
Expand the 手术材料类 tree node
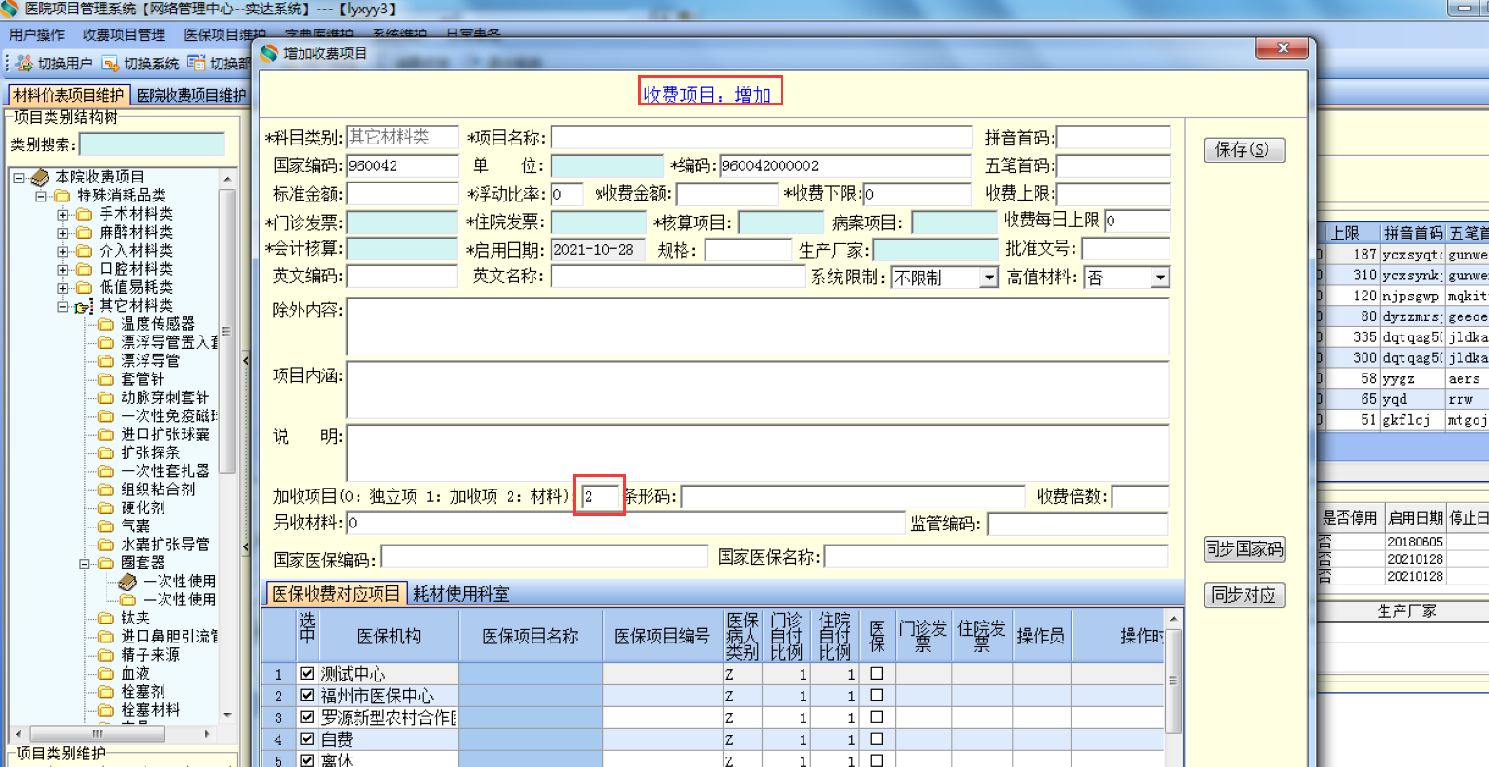tap(63, 214)
